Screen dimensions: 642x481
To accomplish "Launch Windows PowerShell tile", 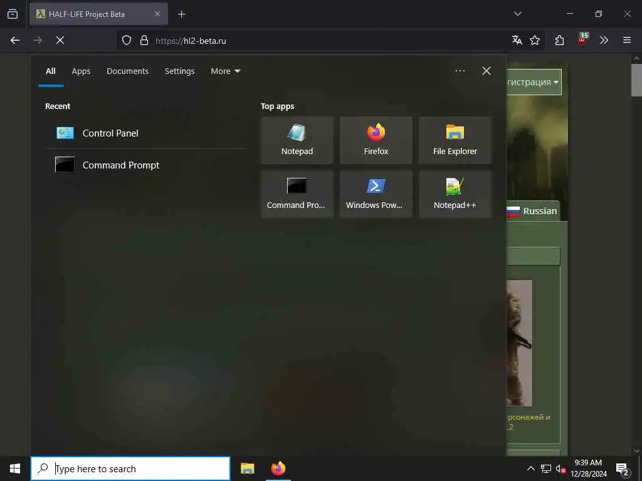I will (x=376, y=194).
